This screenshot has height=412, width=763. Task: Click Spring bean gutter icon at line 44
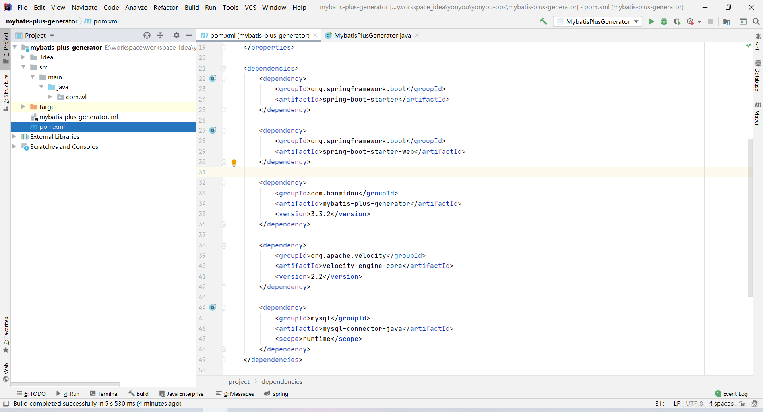pos(213,307)
